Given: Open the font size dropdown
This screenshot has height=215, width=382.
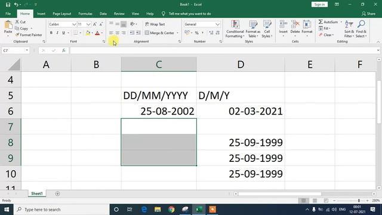Looking at the screenshot, I should 88,24.
